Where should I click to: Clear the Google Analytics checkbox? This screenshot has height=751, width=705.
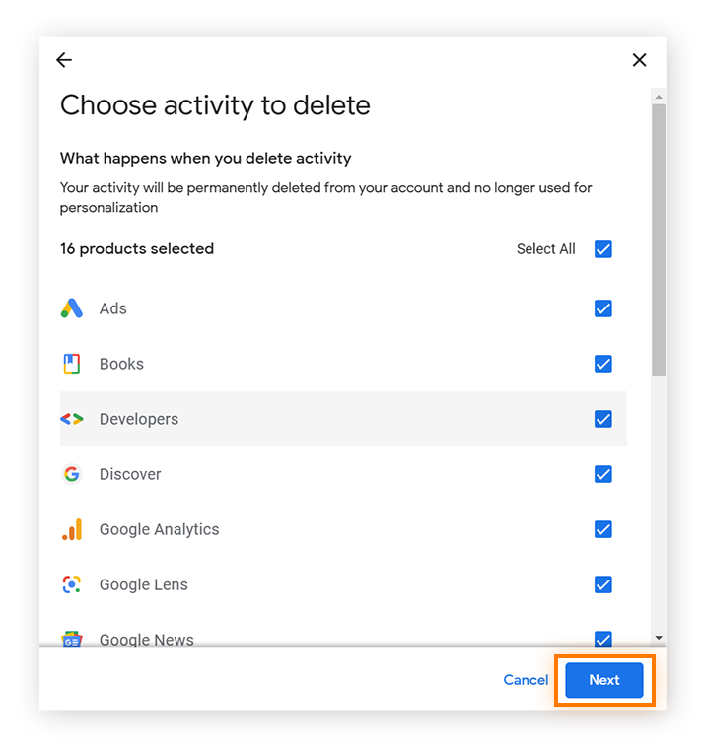[602, 529]
